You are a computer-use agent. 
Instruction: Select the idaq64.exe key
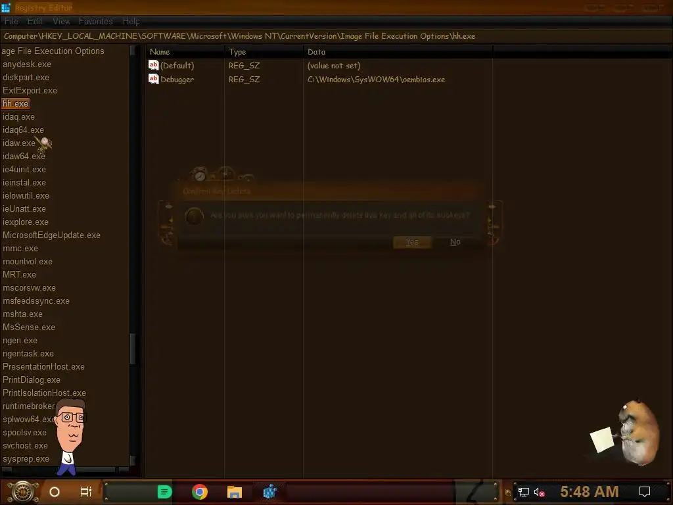(23, 130)
